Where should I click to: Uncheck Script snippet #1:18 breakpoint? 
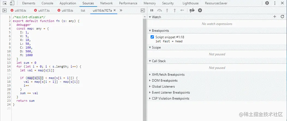pyautogui.click(x=152, y=37)
